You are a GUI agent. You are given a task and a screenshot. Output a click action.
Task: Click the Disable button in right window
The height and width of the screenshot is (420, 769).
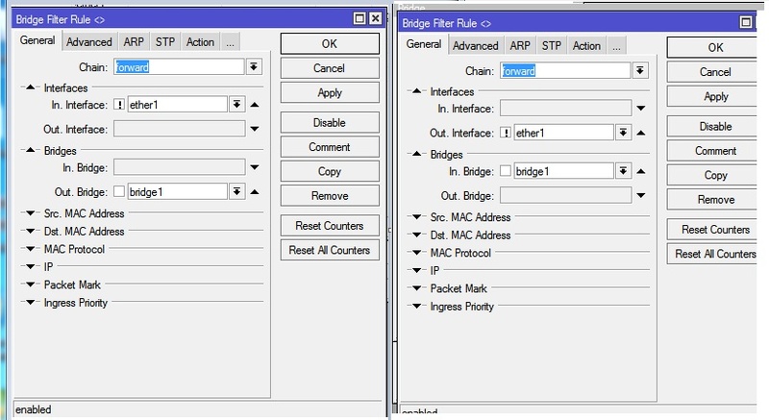(x=715, y=127)
